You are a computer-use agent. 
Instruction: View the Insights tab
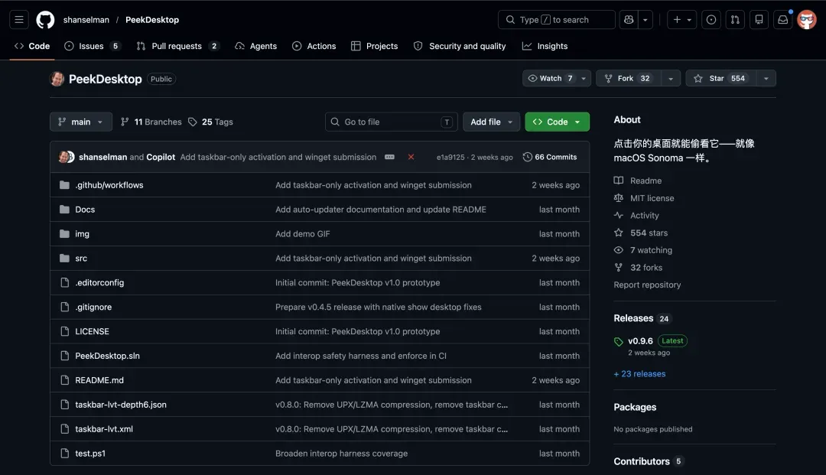pos(545,46)
